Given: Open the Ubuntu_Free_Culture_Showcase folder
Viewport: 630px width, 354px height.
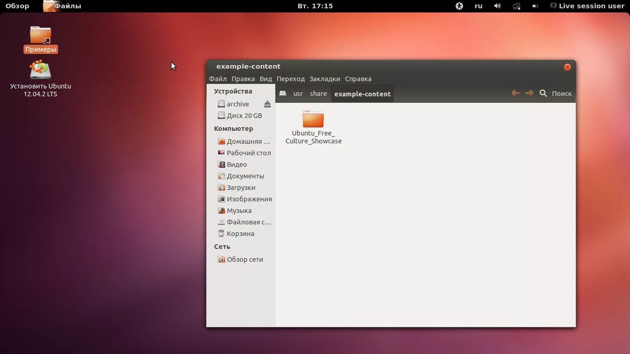Looking at the screenshot, I should [313, 118].
